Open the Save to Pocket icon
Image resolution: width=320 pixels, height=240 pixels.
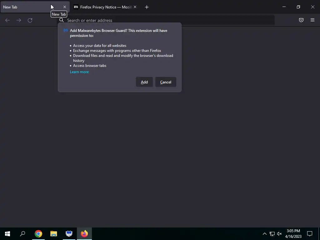[301, 20]
